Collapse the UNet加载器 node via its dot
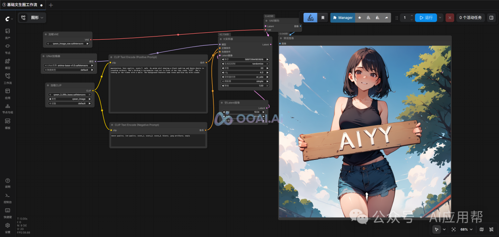Image resolution: width=499 pixels, height=237 pixels. (43, 56)
